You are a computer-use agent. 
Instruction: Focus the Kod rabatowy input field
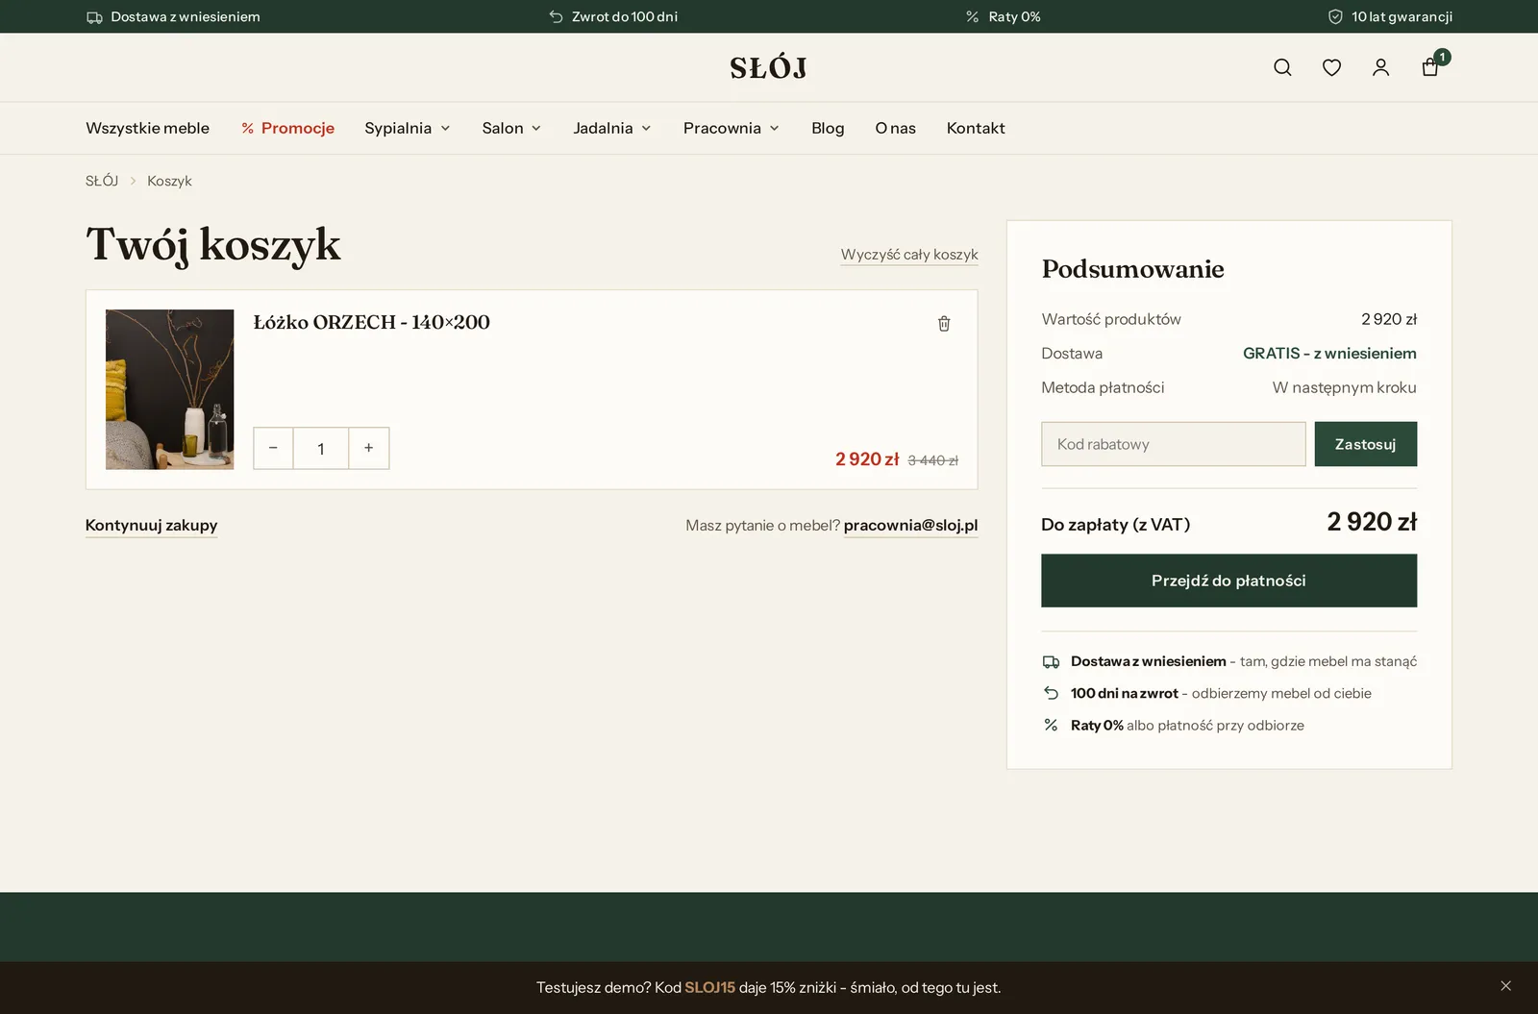coord(1173,444)
